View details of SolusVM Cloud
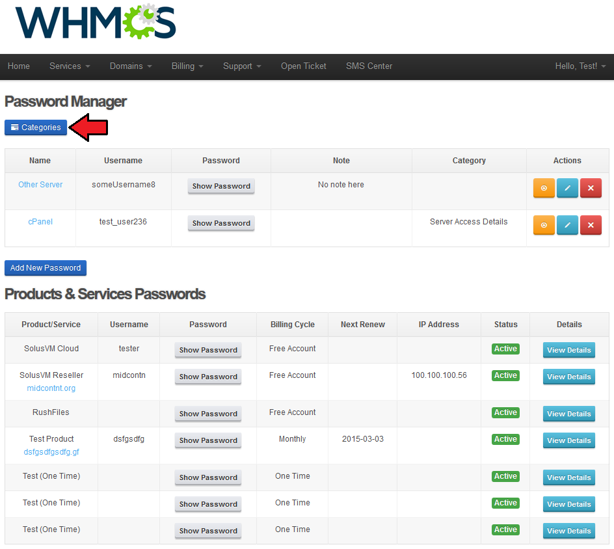 [569, 350]
